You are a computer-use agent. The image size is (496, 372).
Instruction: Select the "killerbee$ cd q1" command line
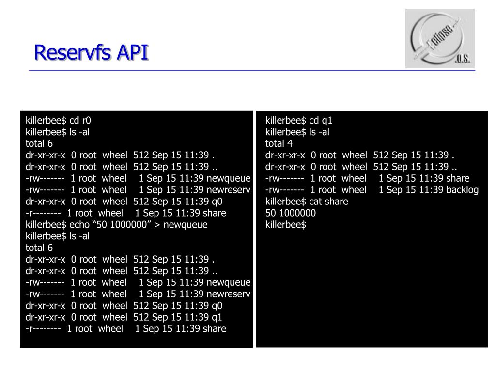point(298,121)
